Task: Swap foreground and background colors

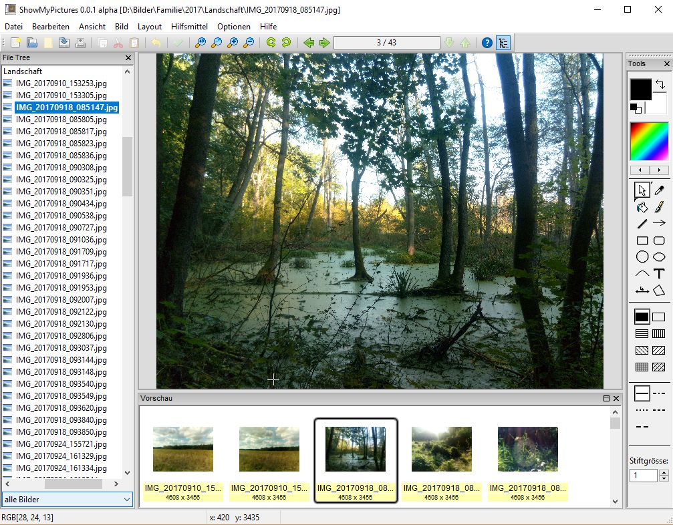Action: 660,84
